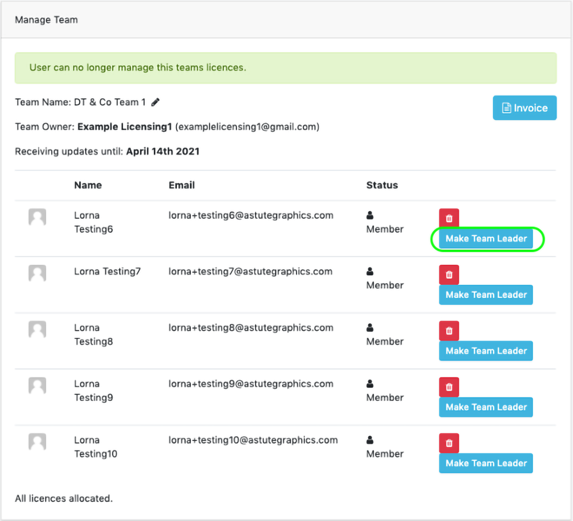Click the member status icon for Lorna Testing8

point(370,327)
